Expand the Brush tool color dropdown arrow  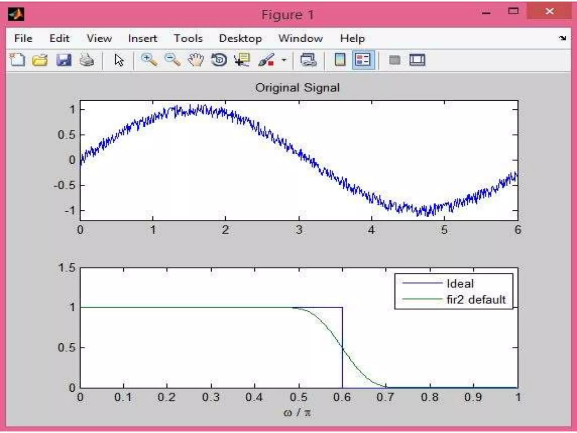(284, 60)
